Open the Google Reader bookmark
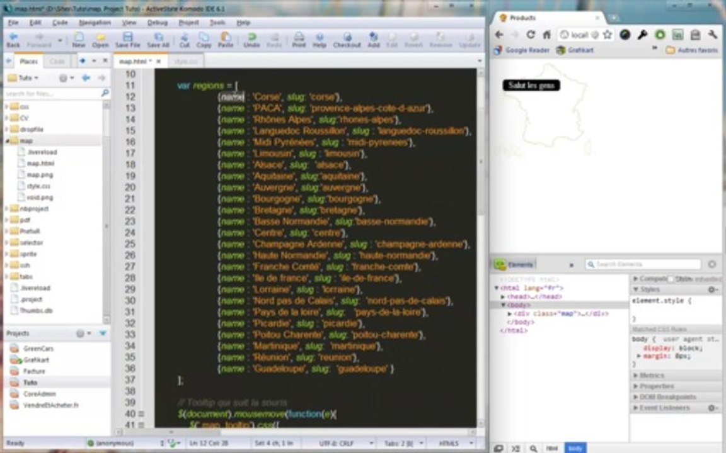 (x=522, y=50)
